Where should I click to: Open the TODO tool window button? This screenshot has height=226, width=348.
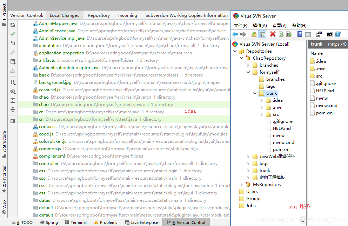[x=22, y=222]
